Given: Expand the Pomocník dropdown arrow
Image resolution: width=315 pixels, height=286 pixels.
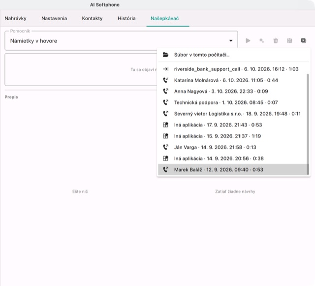Looking at the screenshot, I should [231, 41].
